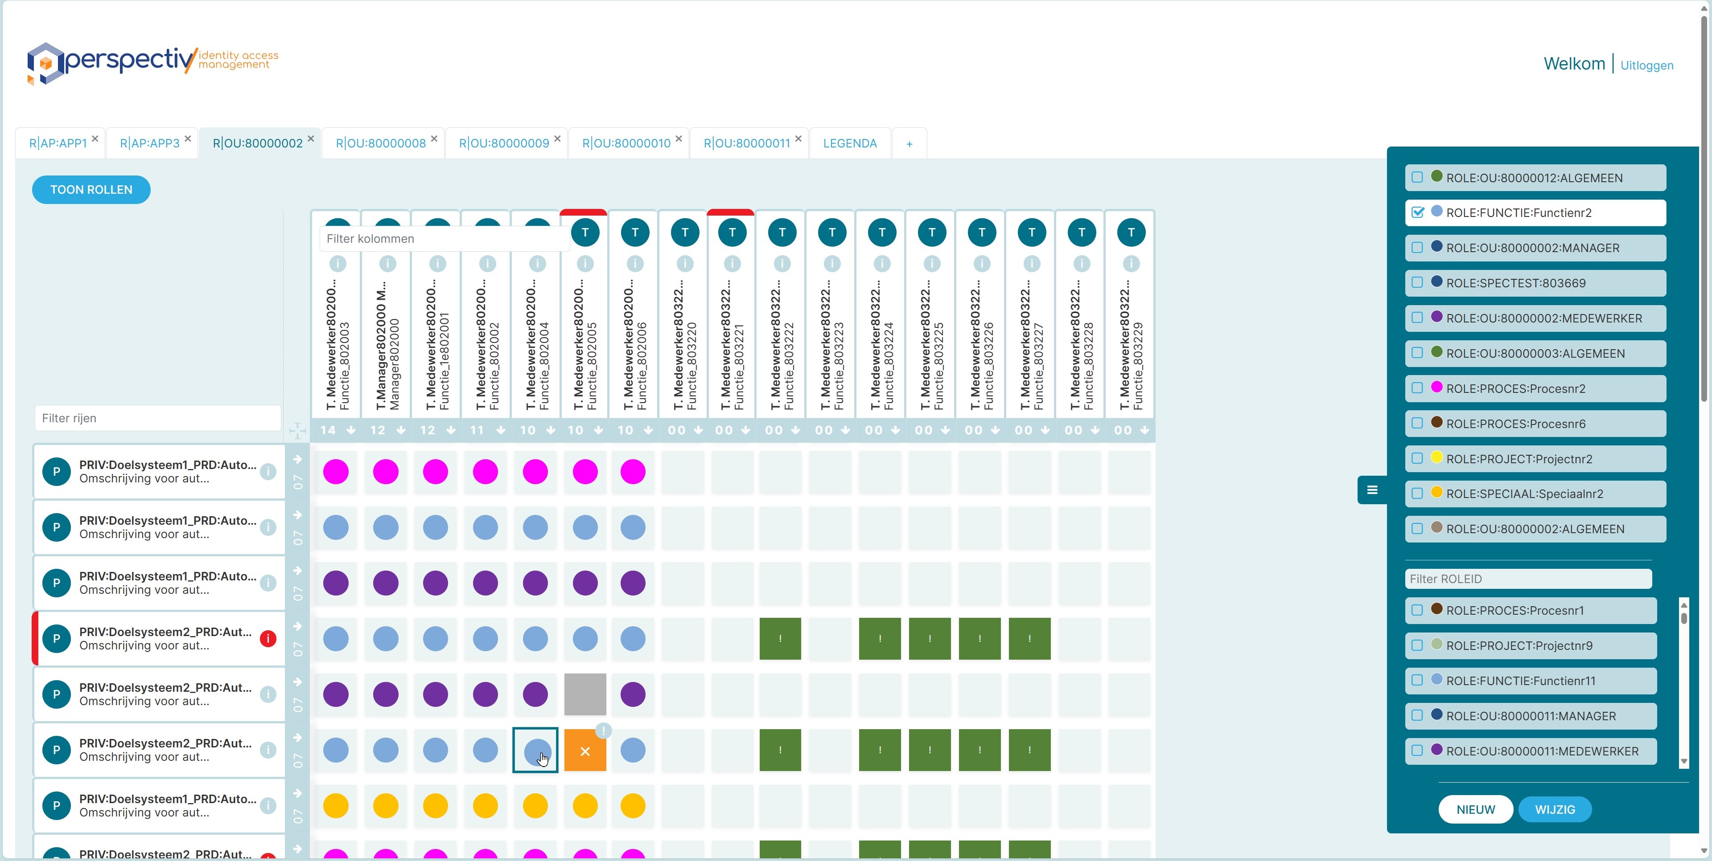This screenshot has height=861, width=1712.
Task: Open info icon for Functie_802006 column
Action: click(x=635, y=264)
